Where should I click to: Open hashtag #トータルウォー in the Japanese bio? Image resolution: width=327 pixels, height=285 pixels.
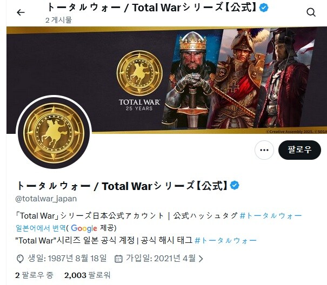(271, 215)
